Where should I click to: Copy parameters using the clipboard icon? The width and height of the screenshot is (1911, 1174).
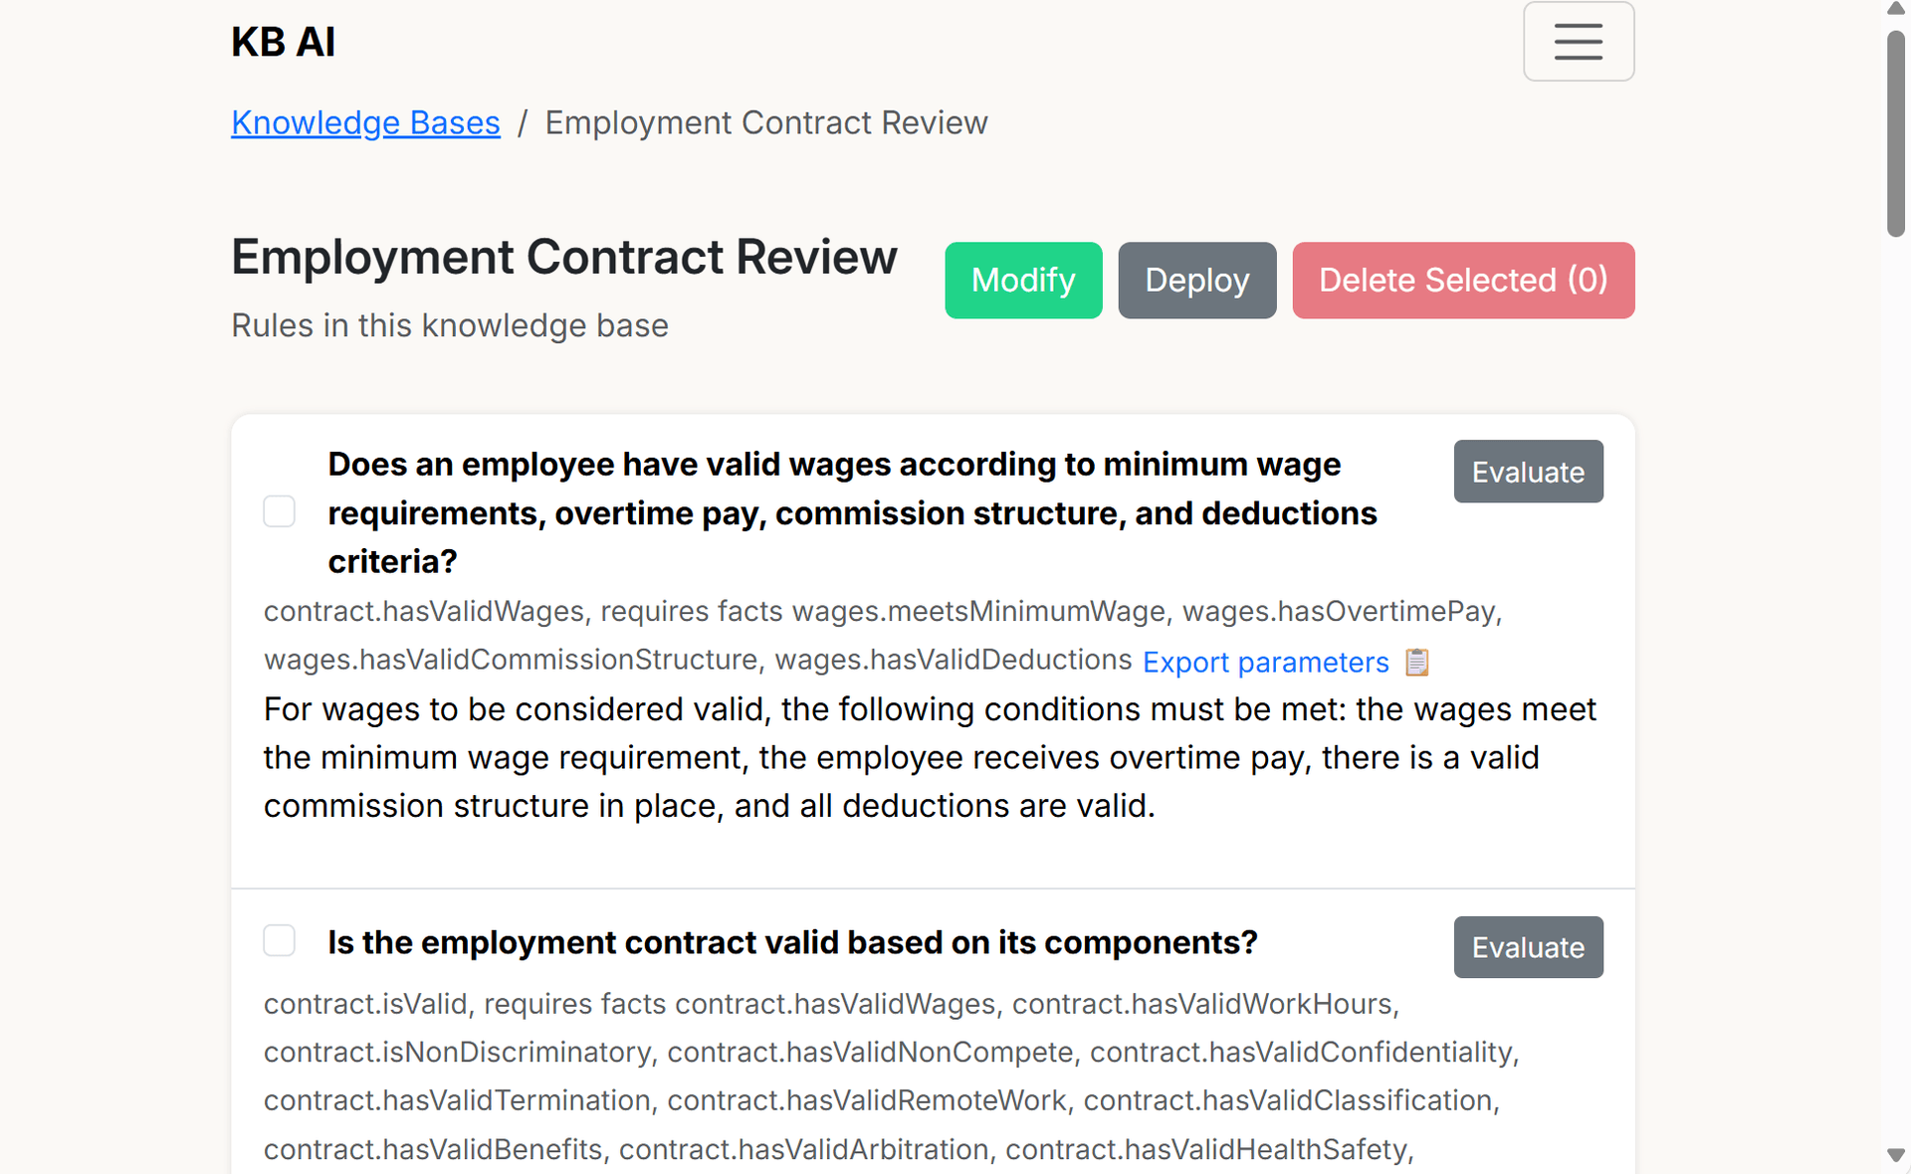coord(1416,663)
